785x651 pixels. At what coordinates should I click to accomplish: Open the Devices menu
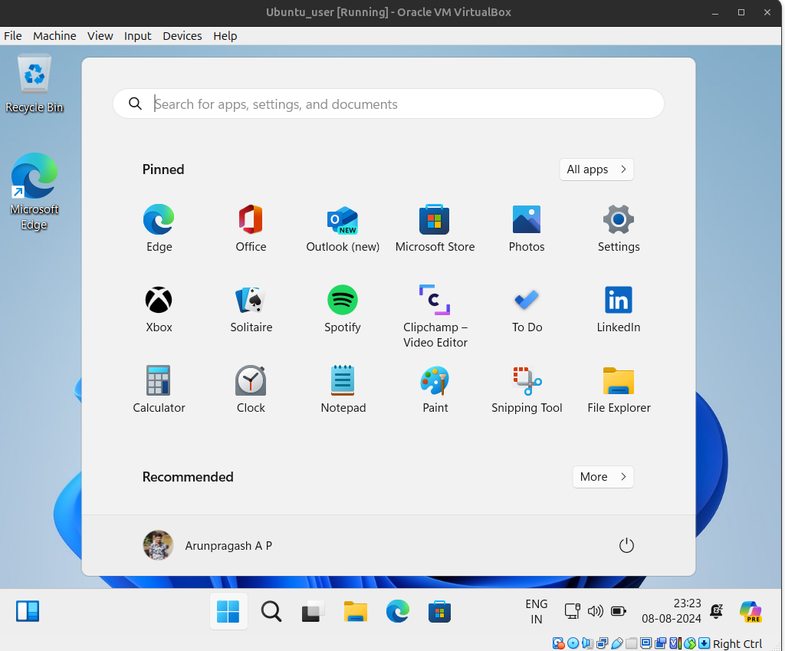pyautogui.click(x=182, y=36)
